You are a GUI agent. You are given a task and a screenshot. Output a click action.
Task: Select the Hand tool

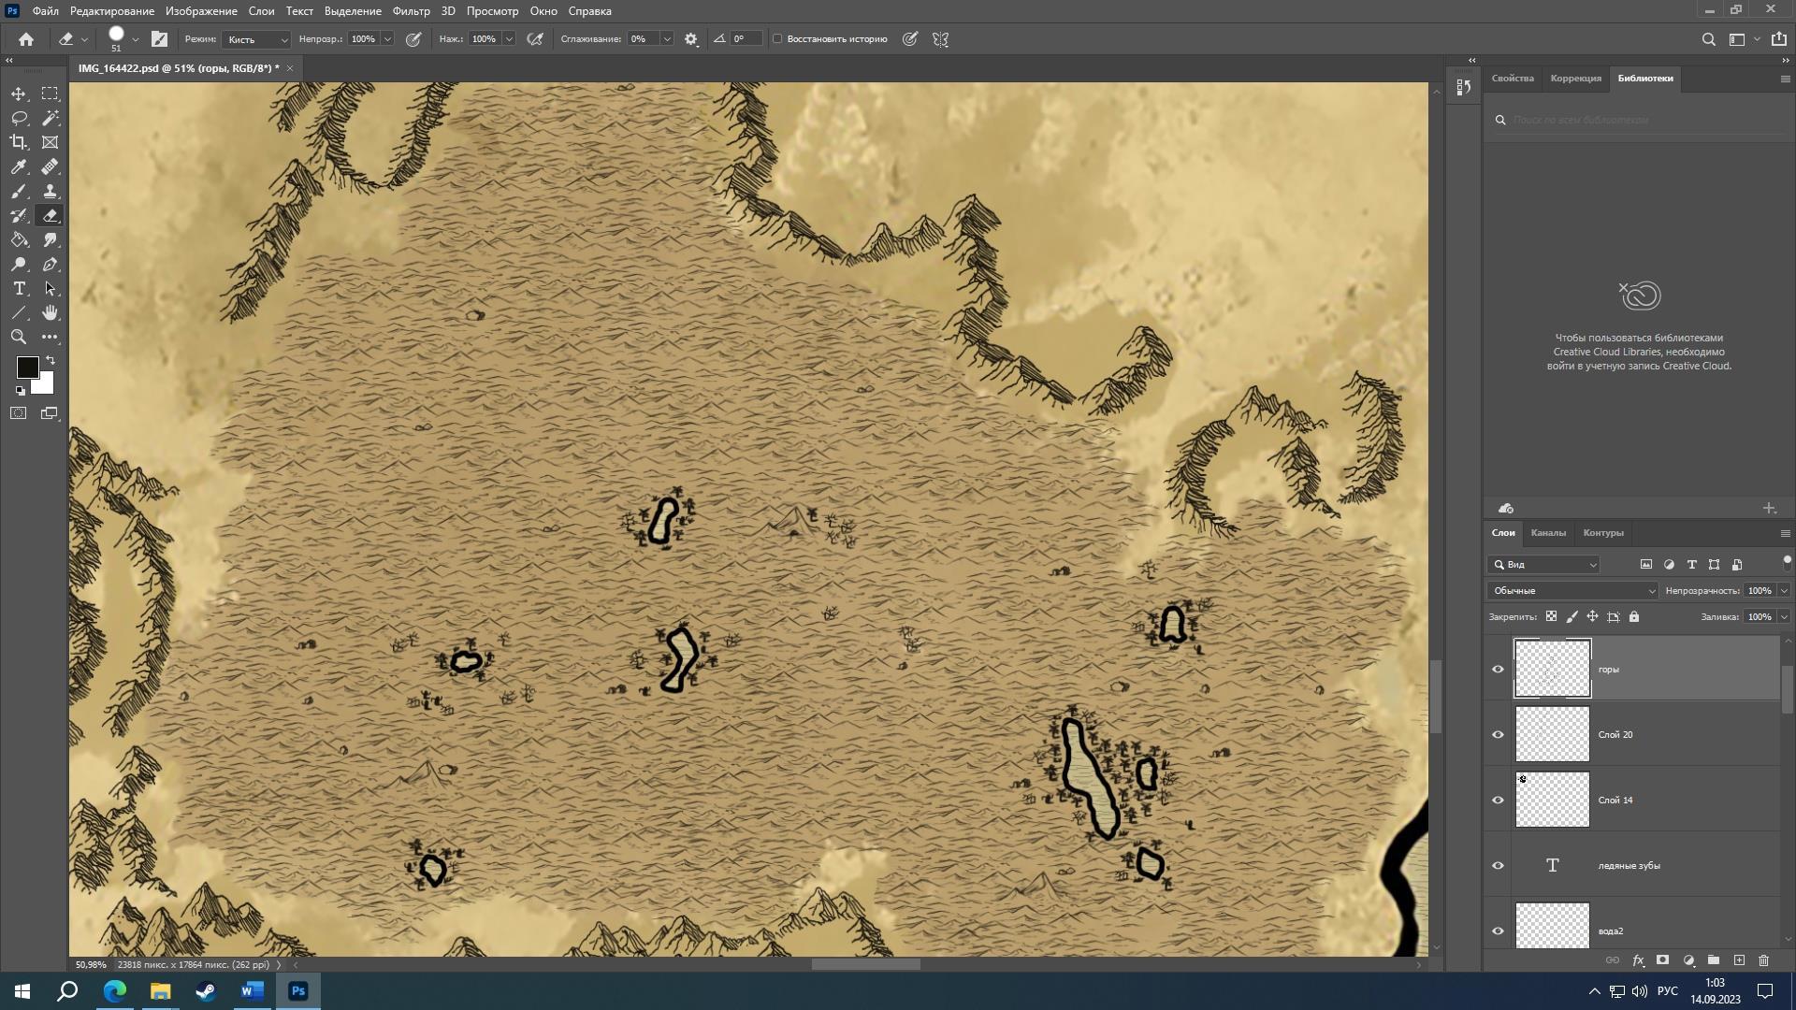51,312
